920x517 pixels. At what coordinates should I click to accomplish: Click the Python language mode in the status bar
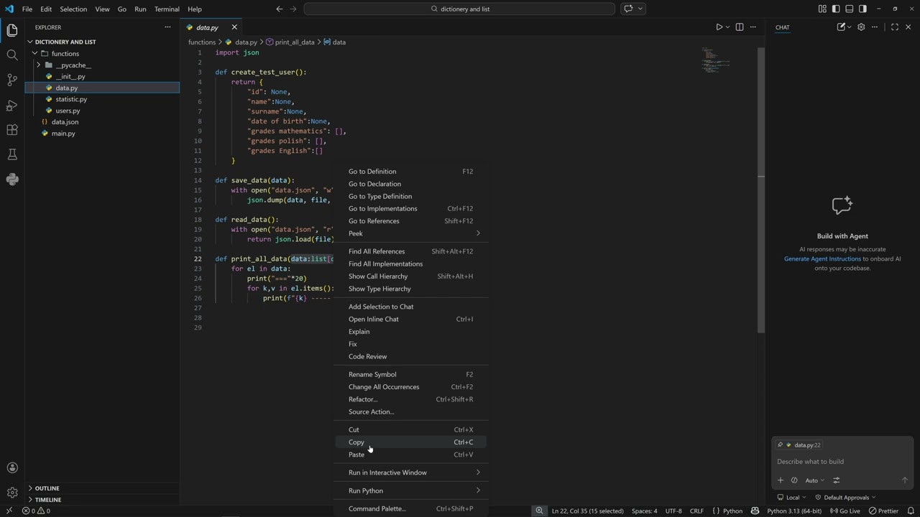(x=732, y=511)
